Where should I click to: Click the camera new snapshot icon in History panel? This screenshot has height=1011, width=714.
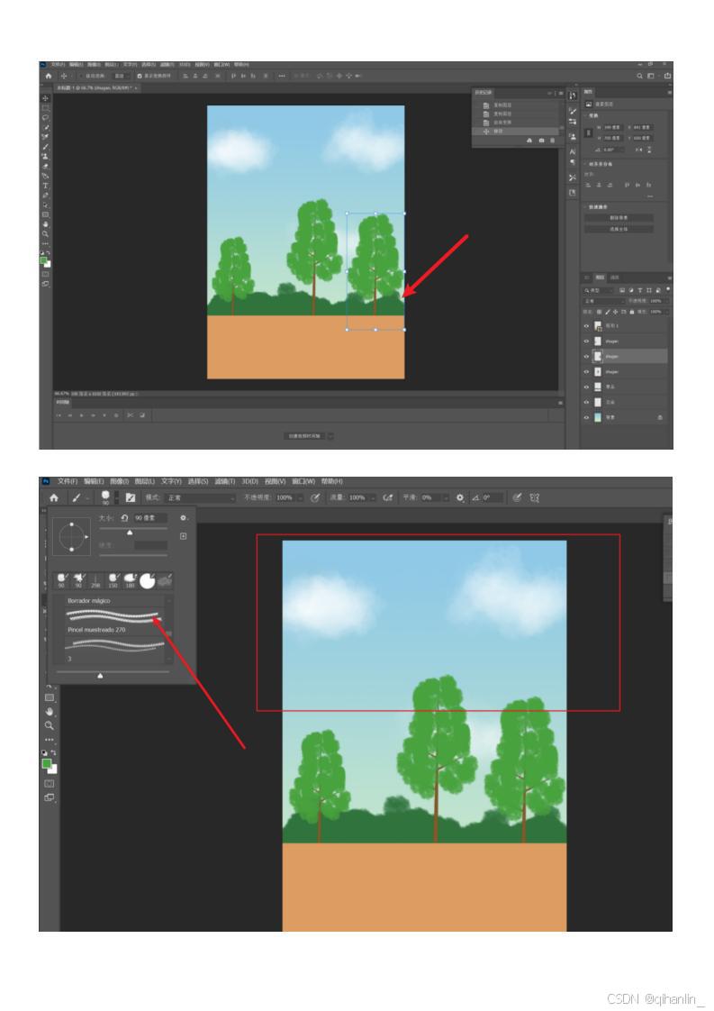(541, 141)
